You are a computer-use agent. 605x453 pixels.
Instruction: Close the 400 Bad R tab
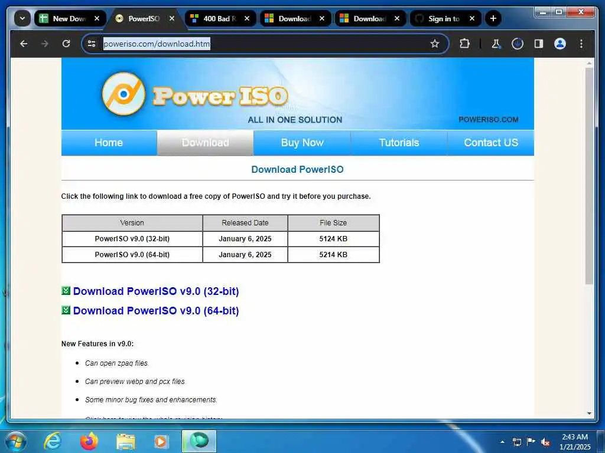coord(247,18)
